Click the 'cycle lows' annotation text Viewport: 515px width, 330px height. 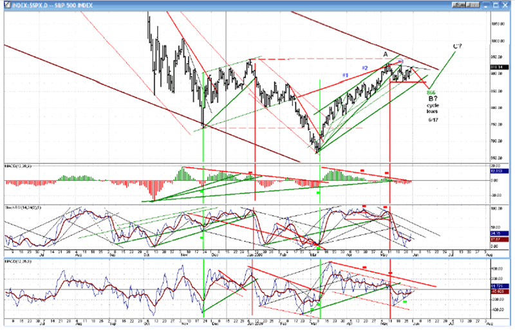pos(433,108)
